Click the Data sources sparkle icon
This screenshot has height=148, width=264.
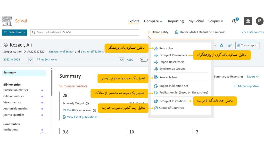(x=244, y=32)
